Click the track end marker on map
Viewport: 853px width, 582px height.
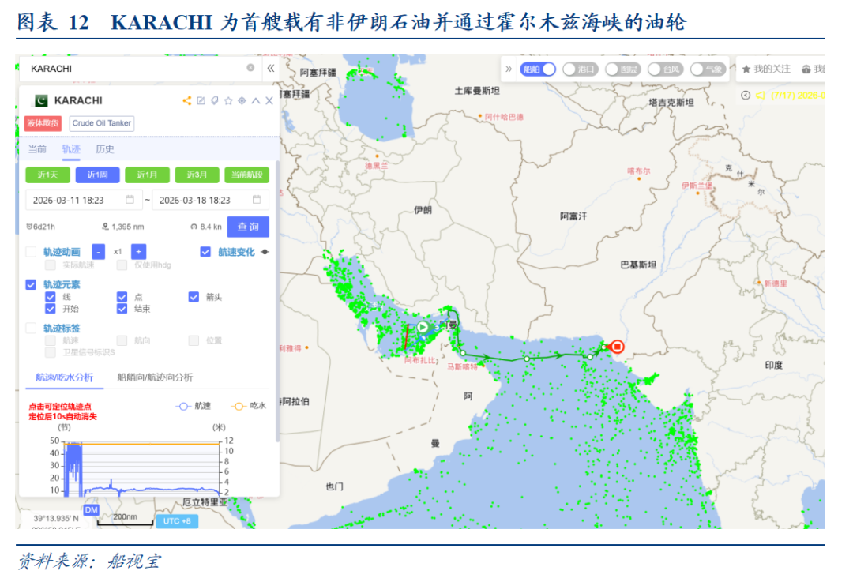(617, 346)
